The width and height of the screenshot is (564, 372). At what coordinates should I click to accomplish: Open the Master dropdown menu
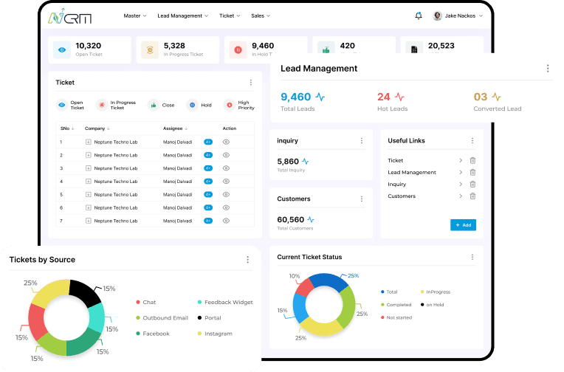tap(135, 15)
